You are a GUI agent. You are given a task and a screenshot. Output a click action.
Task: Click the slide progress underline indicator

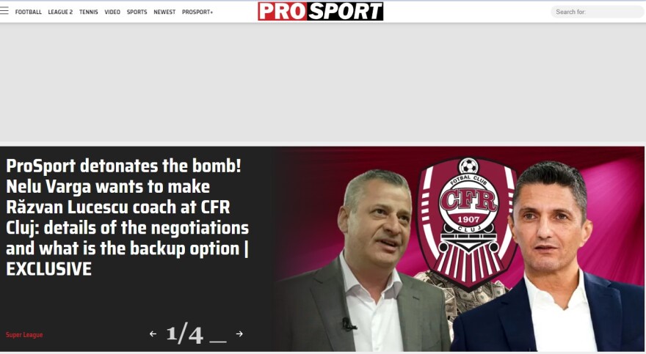tap(218, 342)
